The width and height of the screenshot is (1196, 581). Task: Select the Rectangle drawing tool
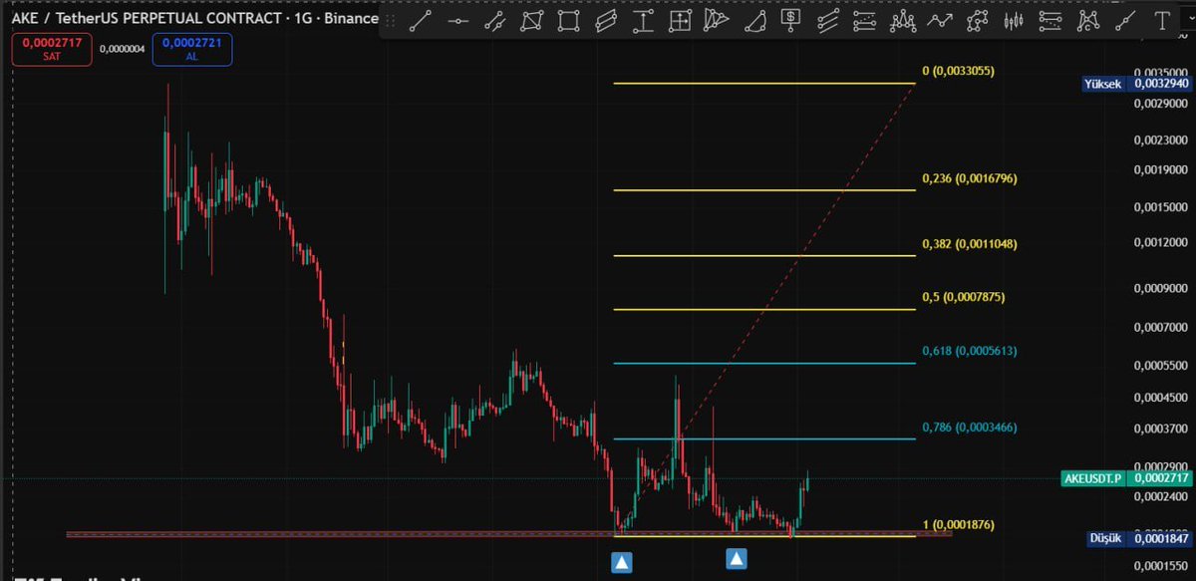pos(568,21)
